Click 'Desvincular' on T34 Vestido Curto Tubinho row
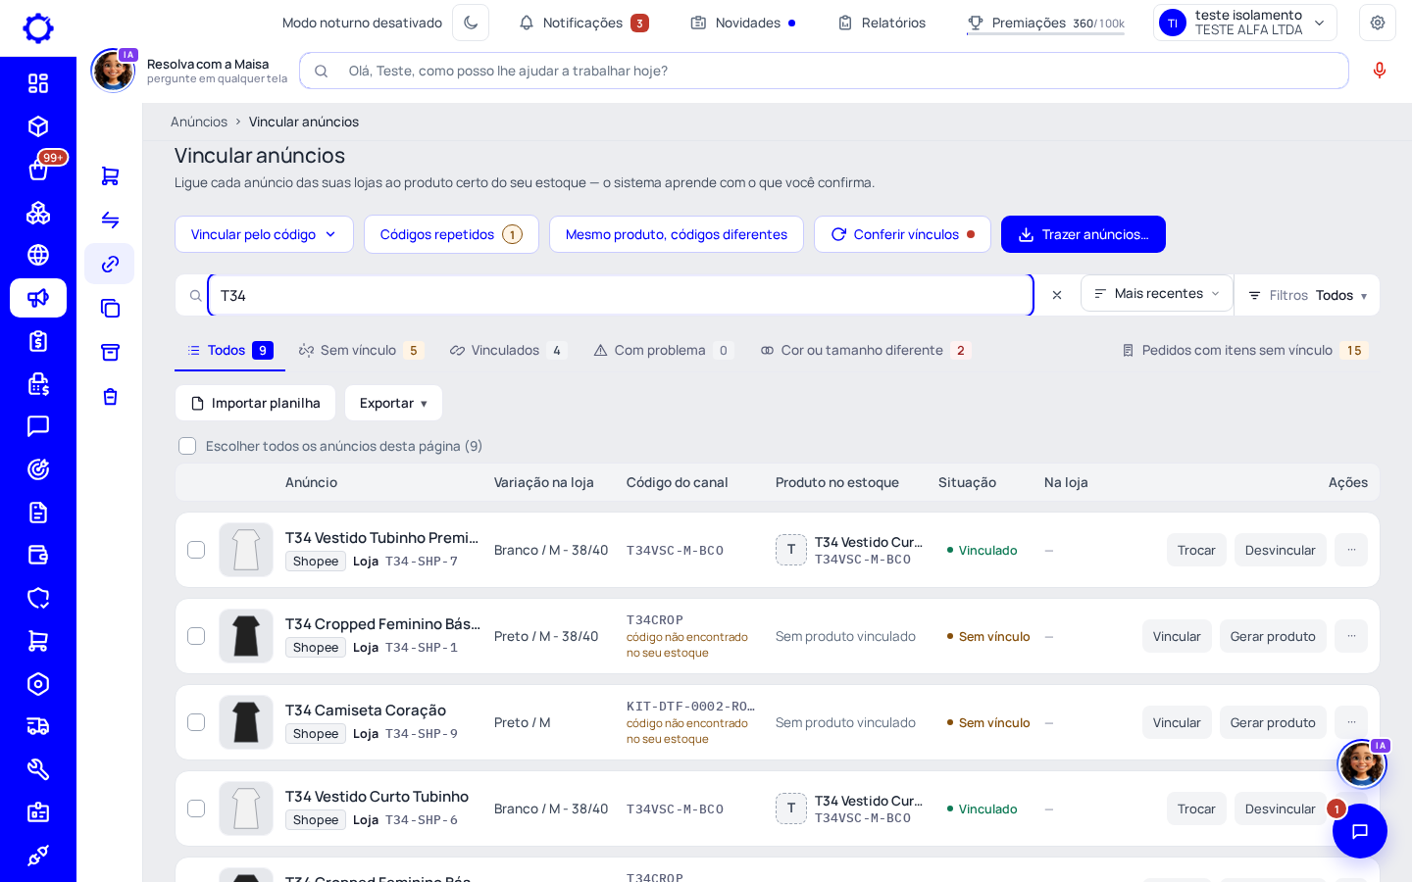The width and height of the screenshot is (1412, 882). pos(1281,808)
